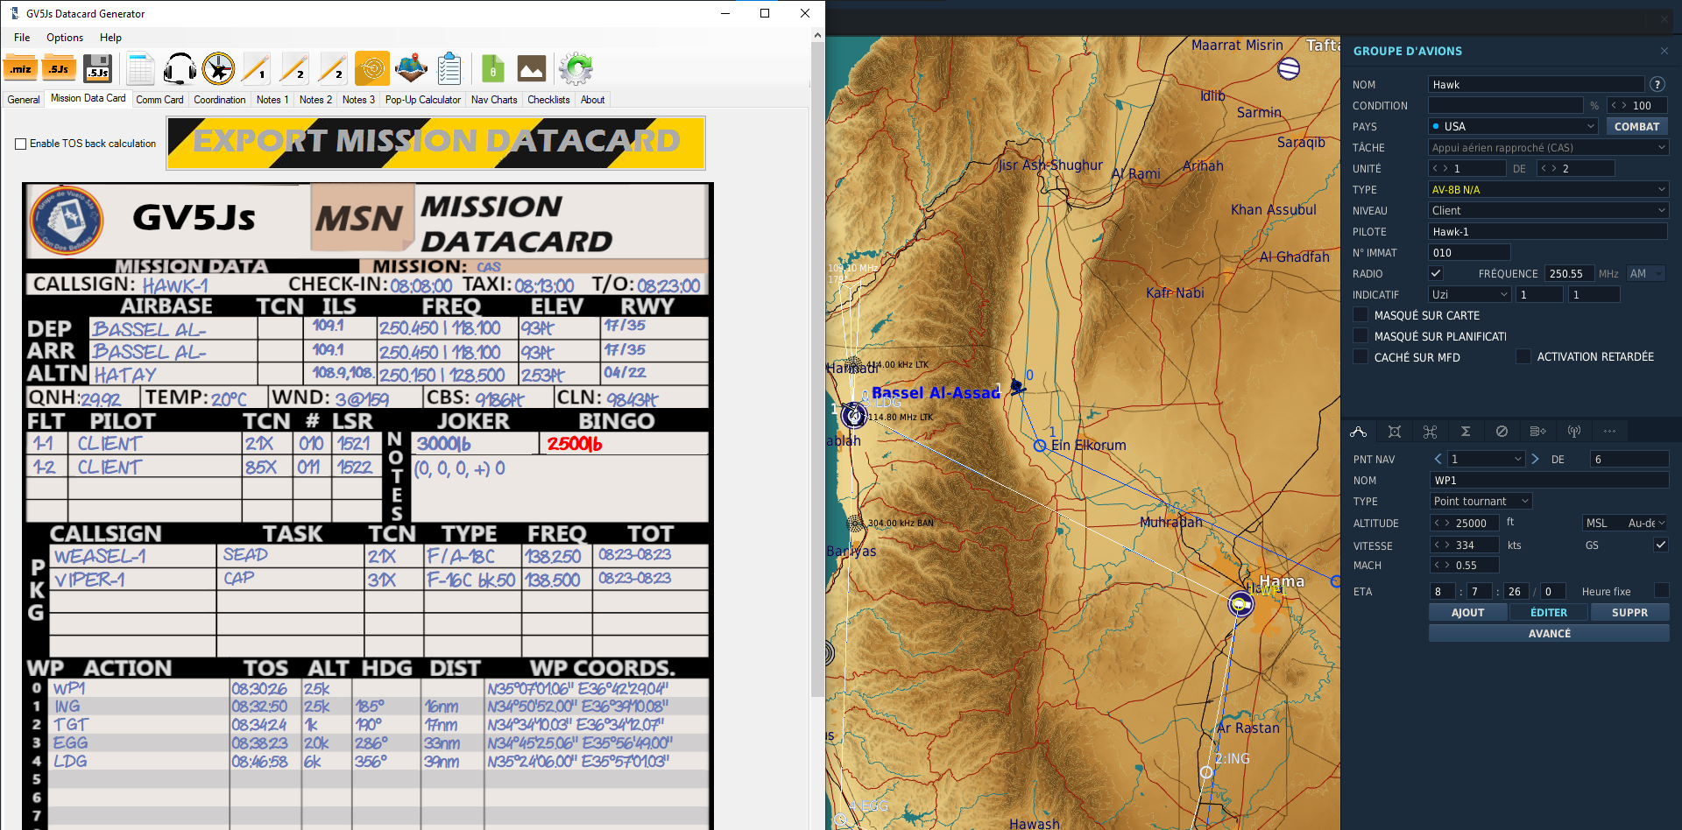The width and height of the screenshot is (1682, 830).
Task: Enable TOS back calculation checkbox
Action: [x=21, y=144]
